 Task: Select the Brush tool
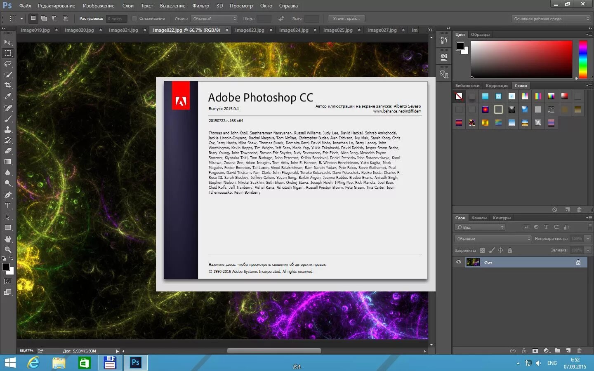(x=8, y=119)
